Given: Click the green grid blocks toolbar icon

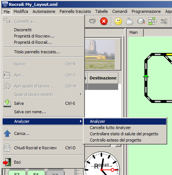Looking at the screenshot, I should [153, 21].
